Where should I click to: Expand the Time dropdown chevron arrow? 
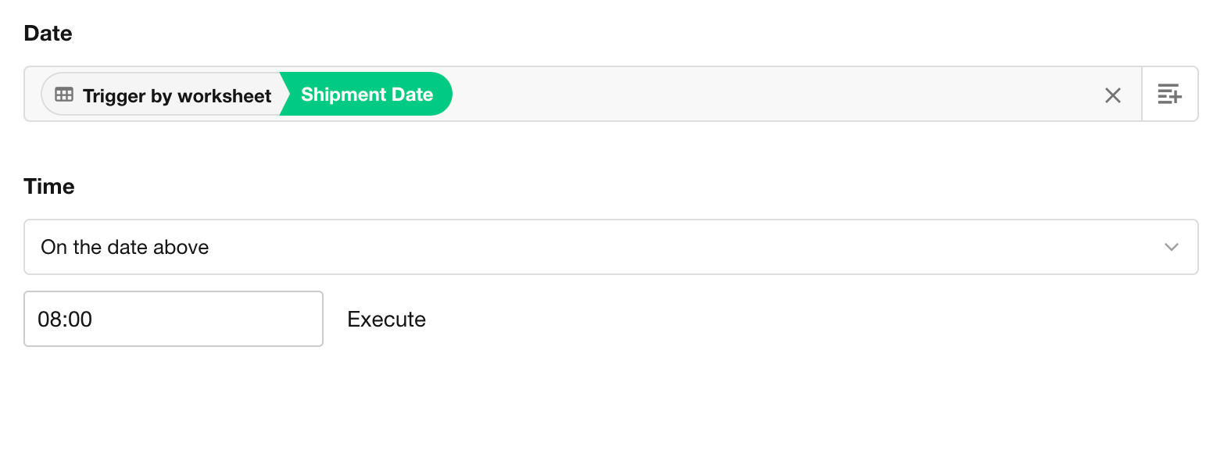(1171, 247)
